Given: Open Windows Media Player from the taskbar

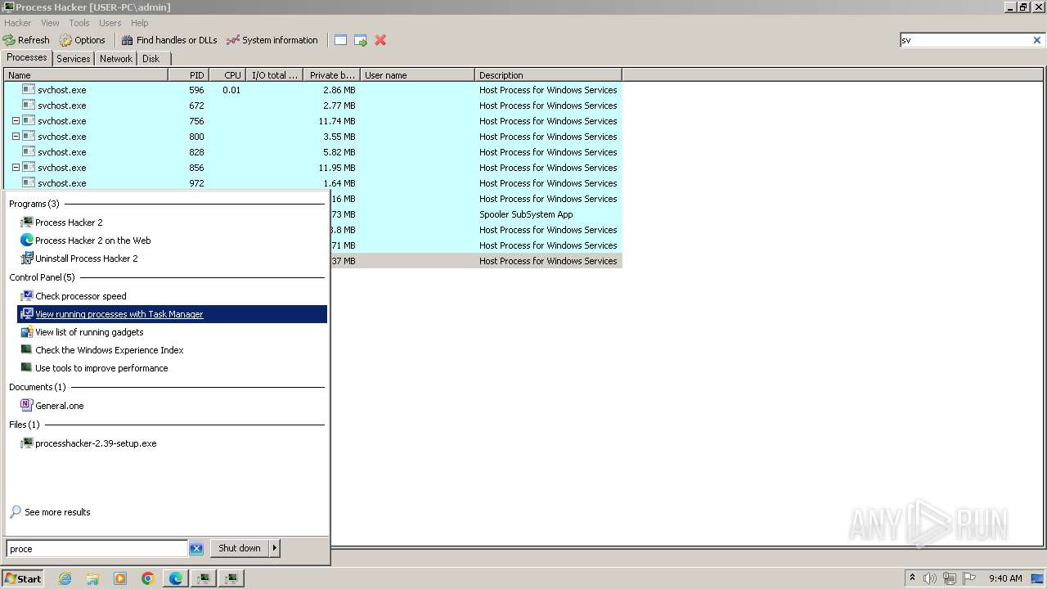Looking at the screenshot, I should tap(120, 578).
